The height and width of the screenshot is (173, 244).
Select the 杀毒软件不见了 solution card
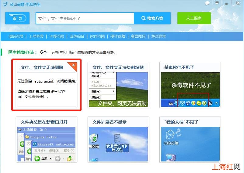[x=190, y=85]
